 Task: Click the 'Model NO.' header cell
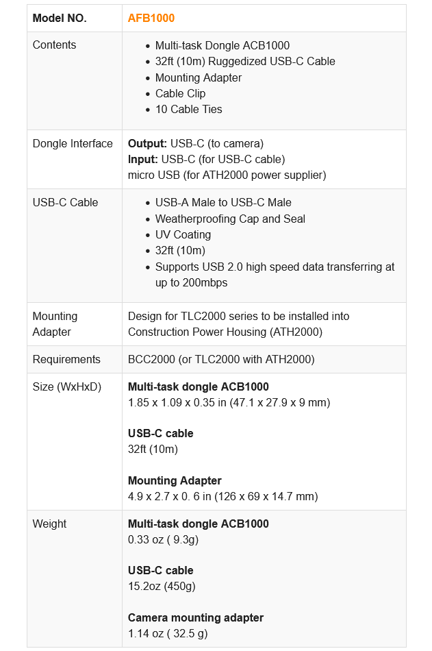point(60,18)
